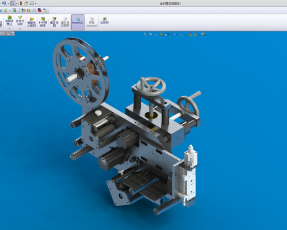
Task: Click the Edit Appearance color sphere
Action: coord(190,34)
